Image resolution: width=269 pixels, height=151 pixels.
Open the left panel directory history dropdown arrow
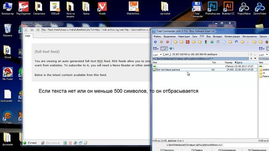tap(255, 59)
